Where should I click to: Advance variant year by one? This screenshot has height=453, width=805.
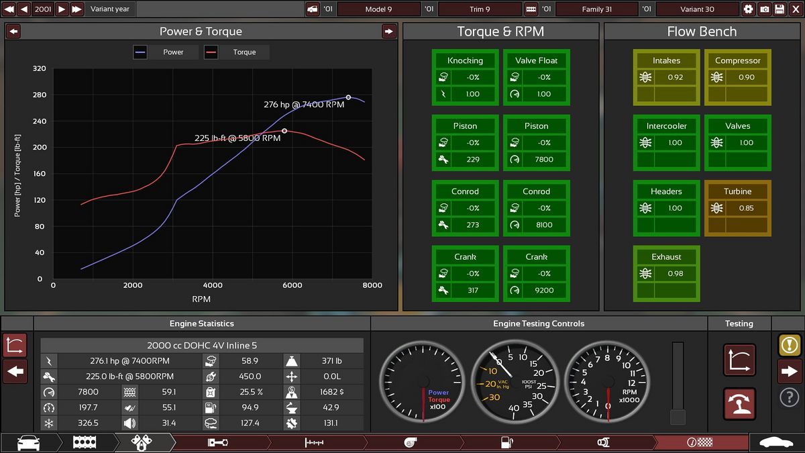[61, 9]
